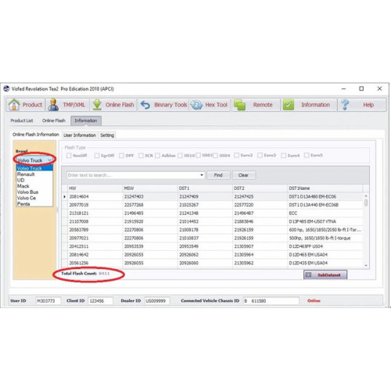Choose Volvo Truck in the brand list
Image resolution: width=391 pixels, height=391 pixels.
pyautogui.click(x=34, y=168)
